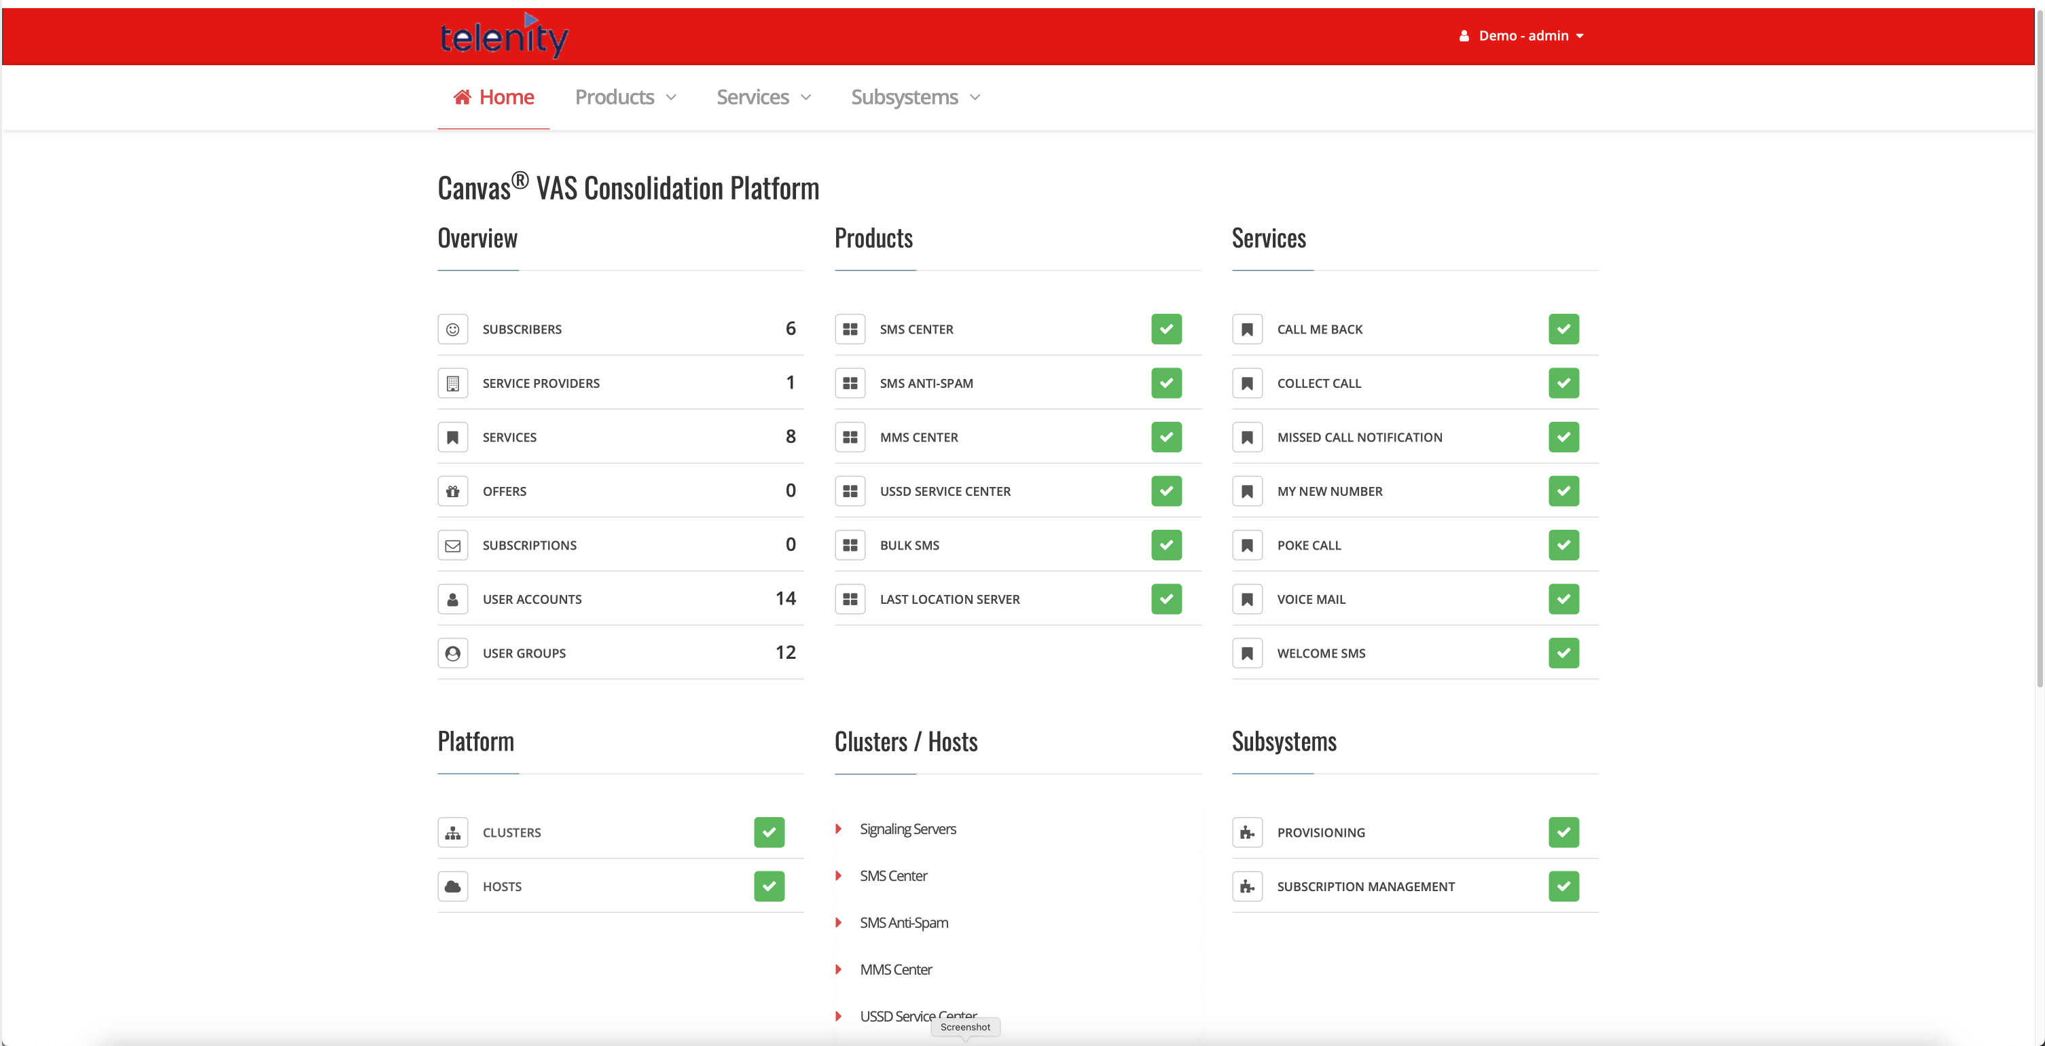Click the green check for Provisioning

pos(1563,833)
